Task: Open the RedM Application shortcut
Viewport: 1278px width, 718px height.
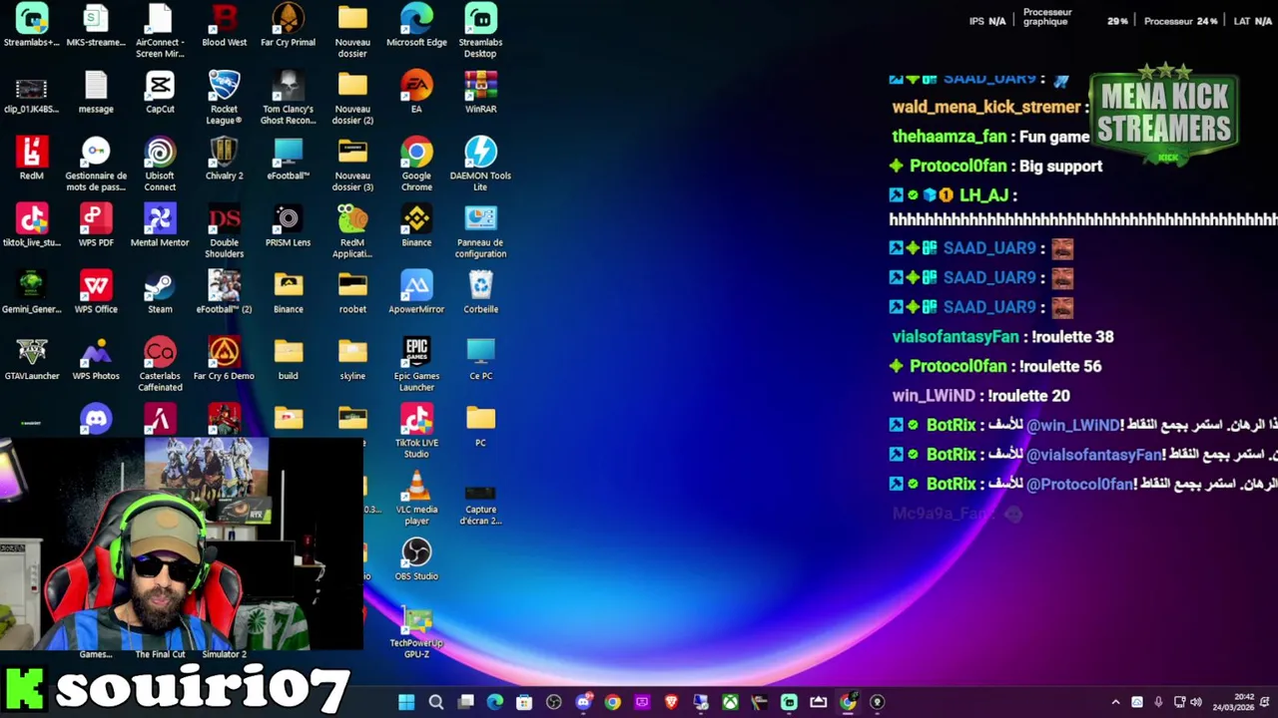Action: tap(351, 231)
